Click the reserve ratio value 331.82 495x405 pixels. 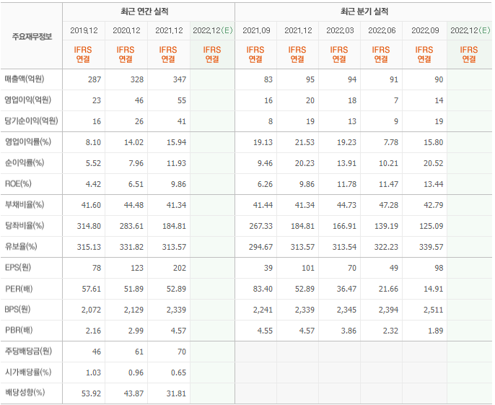pos(131,247)
